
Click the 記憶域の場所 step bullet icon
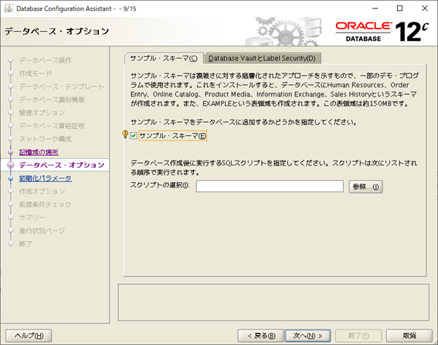11,152
